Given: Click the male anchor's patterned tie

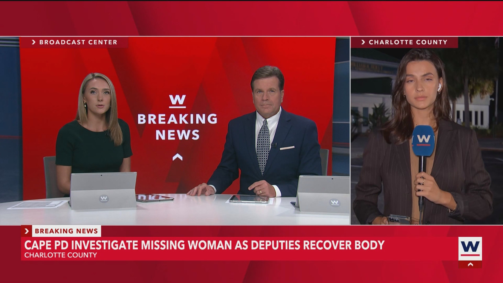Looking at the screenshot, I should (x=263, y=146).
